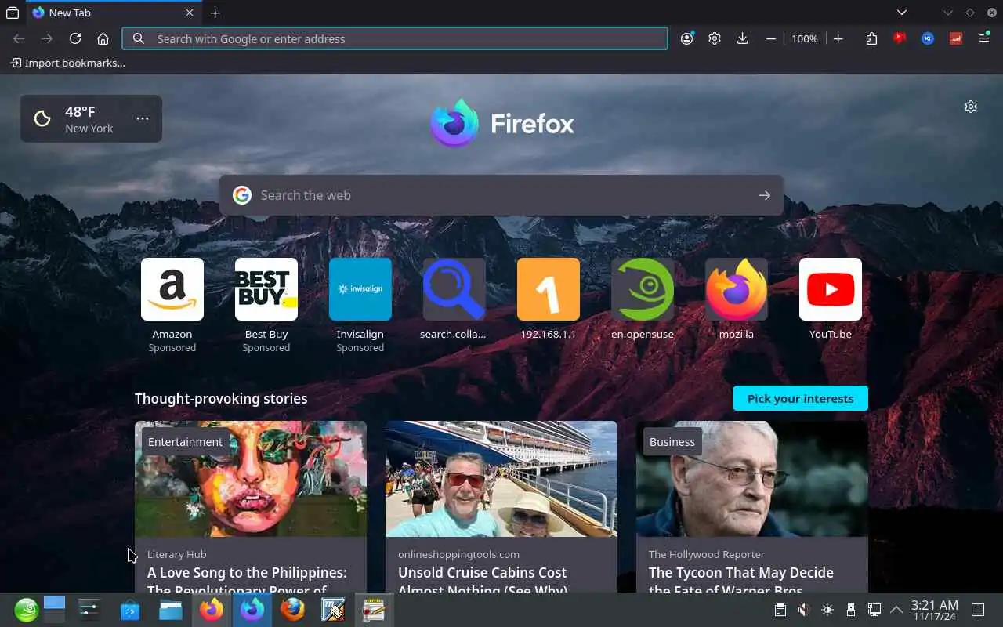The width and height of the screenshot is (1003, 627).
Task: Open Firefox View recent browsing icon
Action: pos(13,13)
